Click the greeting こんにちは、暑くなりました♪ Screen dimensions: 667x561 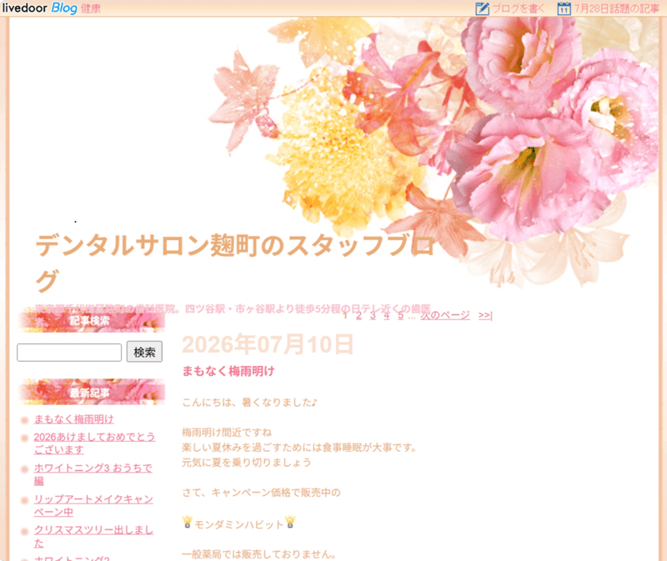249,403
